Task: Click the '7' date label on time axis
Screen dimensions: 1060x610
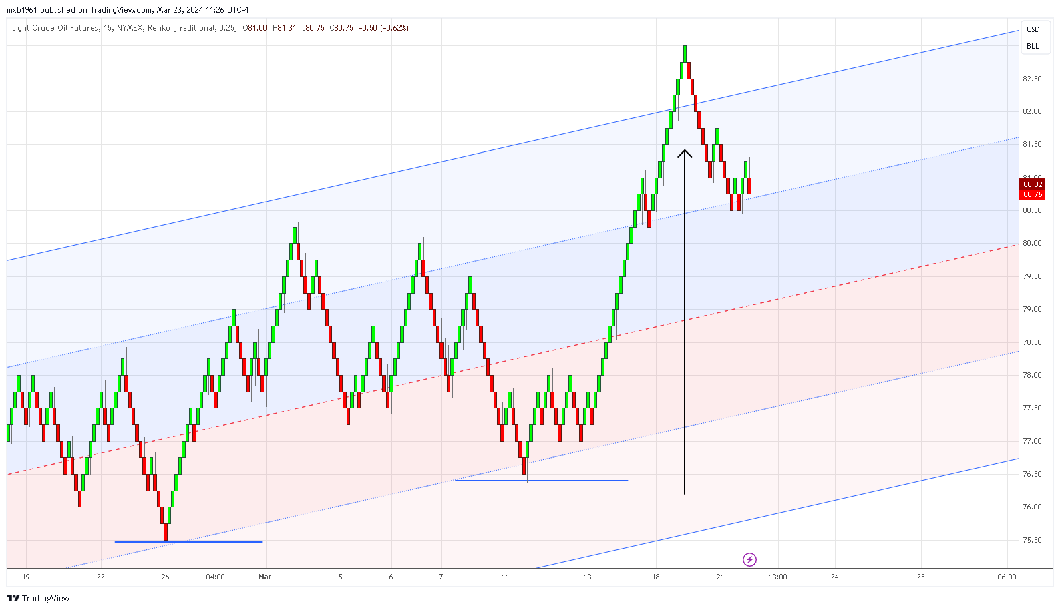Action: 441,577
